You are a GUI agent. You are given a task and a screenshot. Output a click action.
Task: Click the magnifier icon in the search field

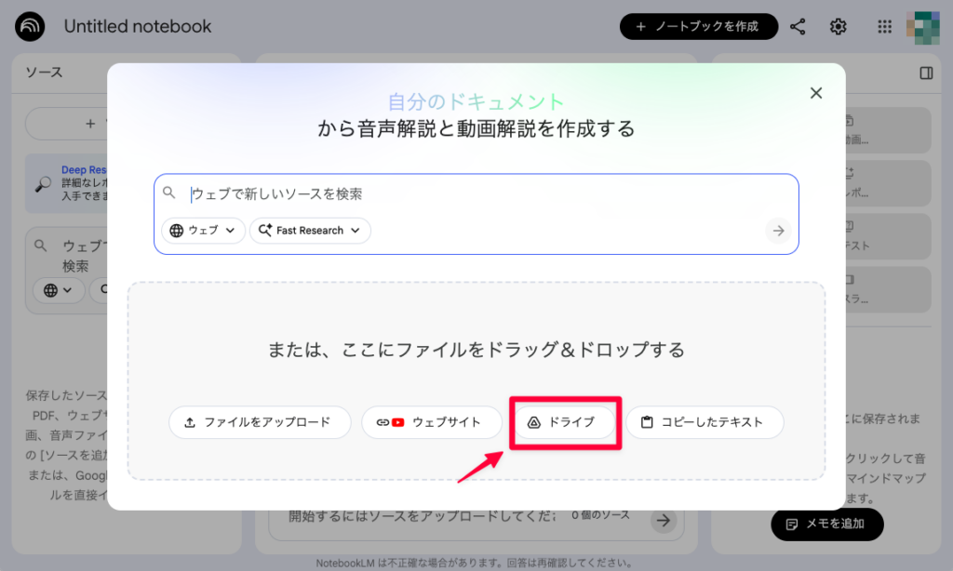click(x=169, y=193)
